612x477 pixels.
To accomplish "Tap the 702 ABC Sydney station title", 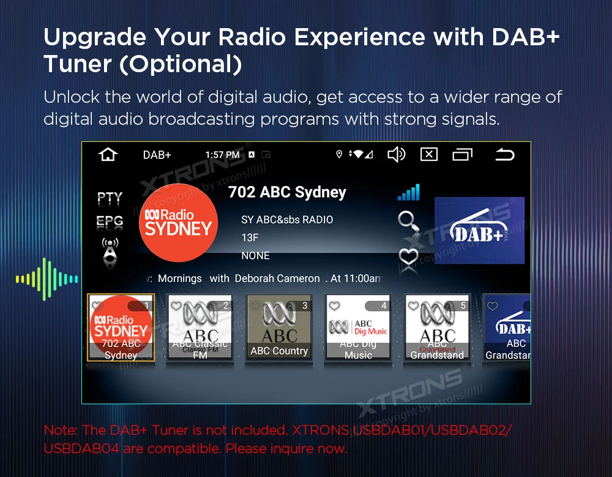I will [x=287, y=192].
